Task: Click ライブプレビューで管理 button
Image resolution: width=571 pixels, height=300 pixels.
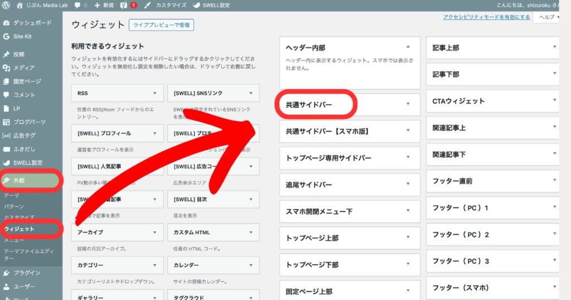Action: point(161,25)
